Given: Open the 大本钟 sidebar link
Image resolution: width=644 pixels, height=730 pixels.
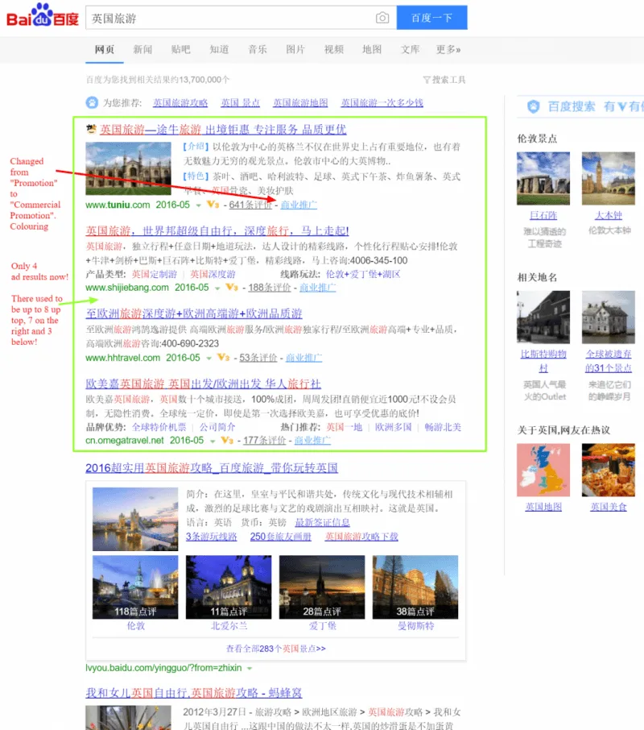Looking at the screenshot, I should click(x=609, y=216).
